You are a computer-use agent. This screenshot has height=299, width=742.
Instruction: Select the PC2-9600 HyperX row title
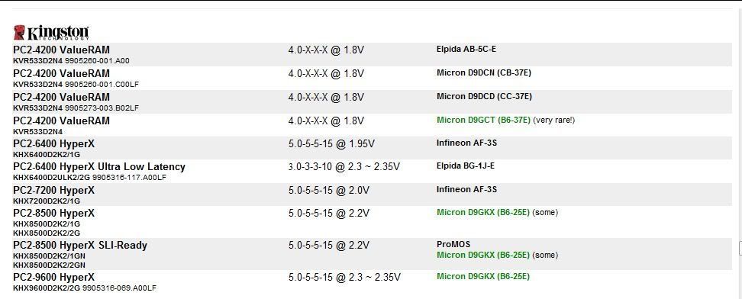54,277
